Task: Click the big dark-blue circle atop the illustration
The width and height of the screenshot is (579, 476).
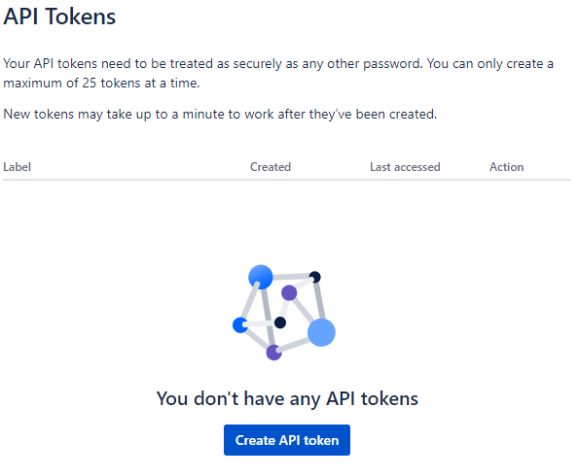Action: pyautogui.click(x=261, y=277)
